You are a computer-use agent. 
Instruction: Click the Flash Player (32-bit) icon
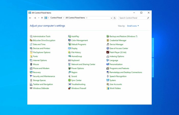pos(108,52)
